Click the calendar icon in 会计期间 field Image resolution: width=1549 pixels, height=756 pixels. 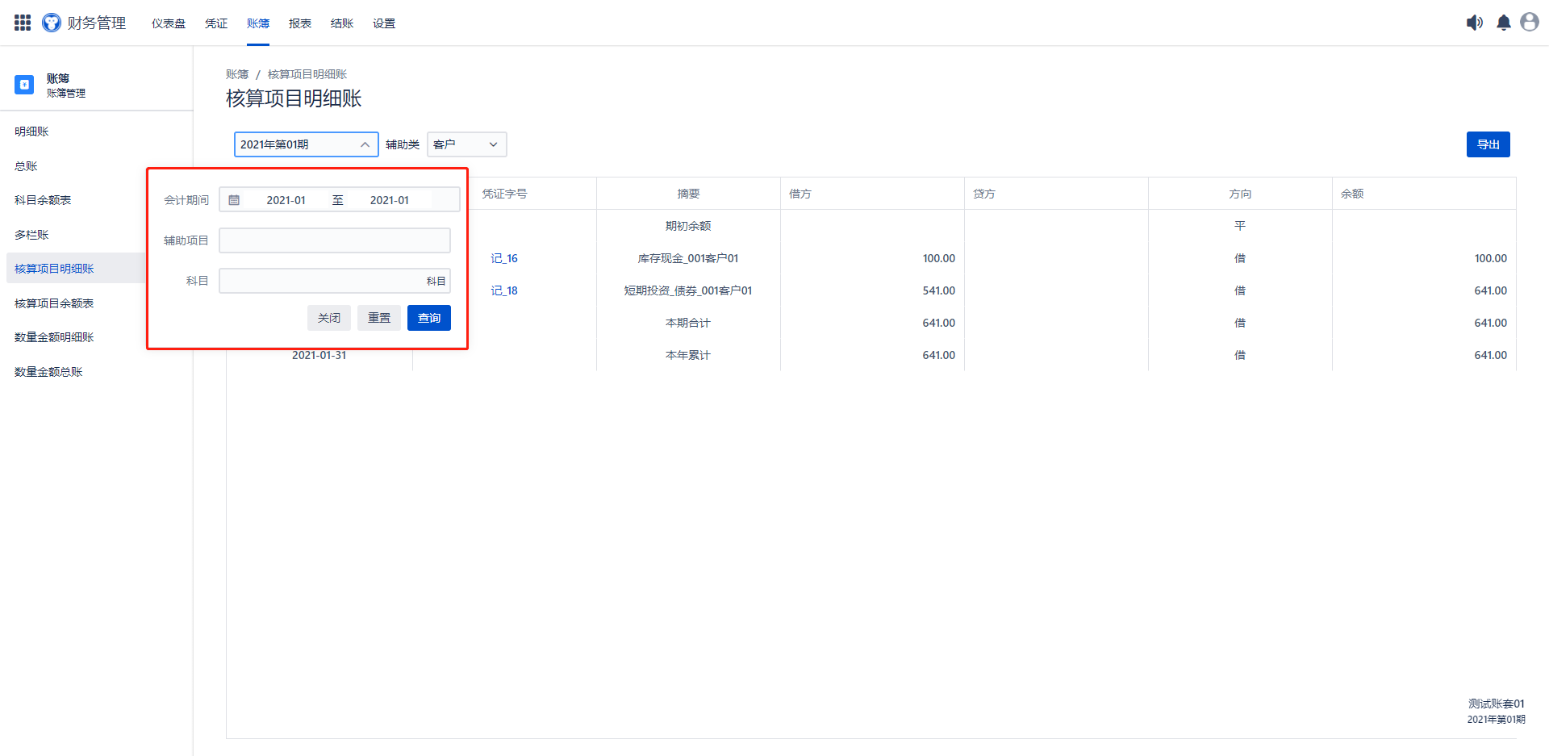click(234, 200)
